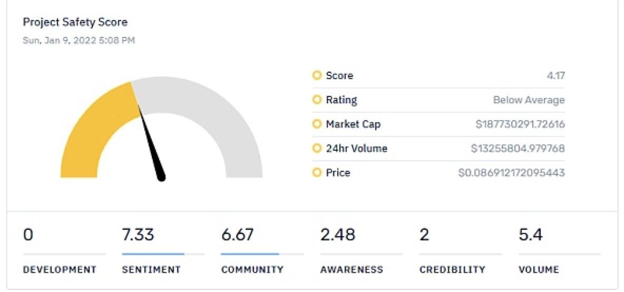Click the Price value $0.0869
Screen dimensions: 624x292
(x=511, y=173)
